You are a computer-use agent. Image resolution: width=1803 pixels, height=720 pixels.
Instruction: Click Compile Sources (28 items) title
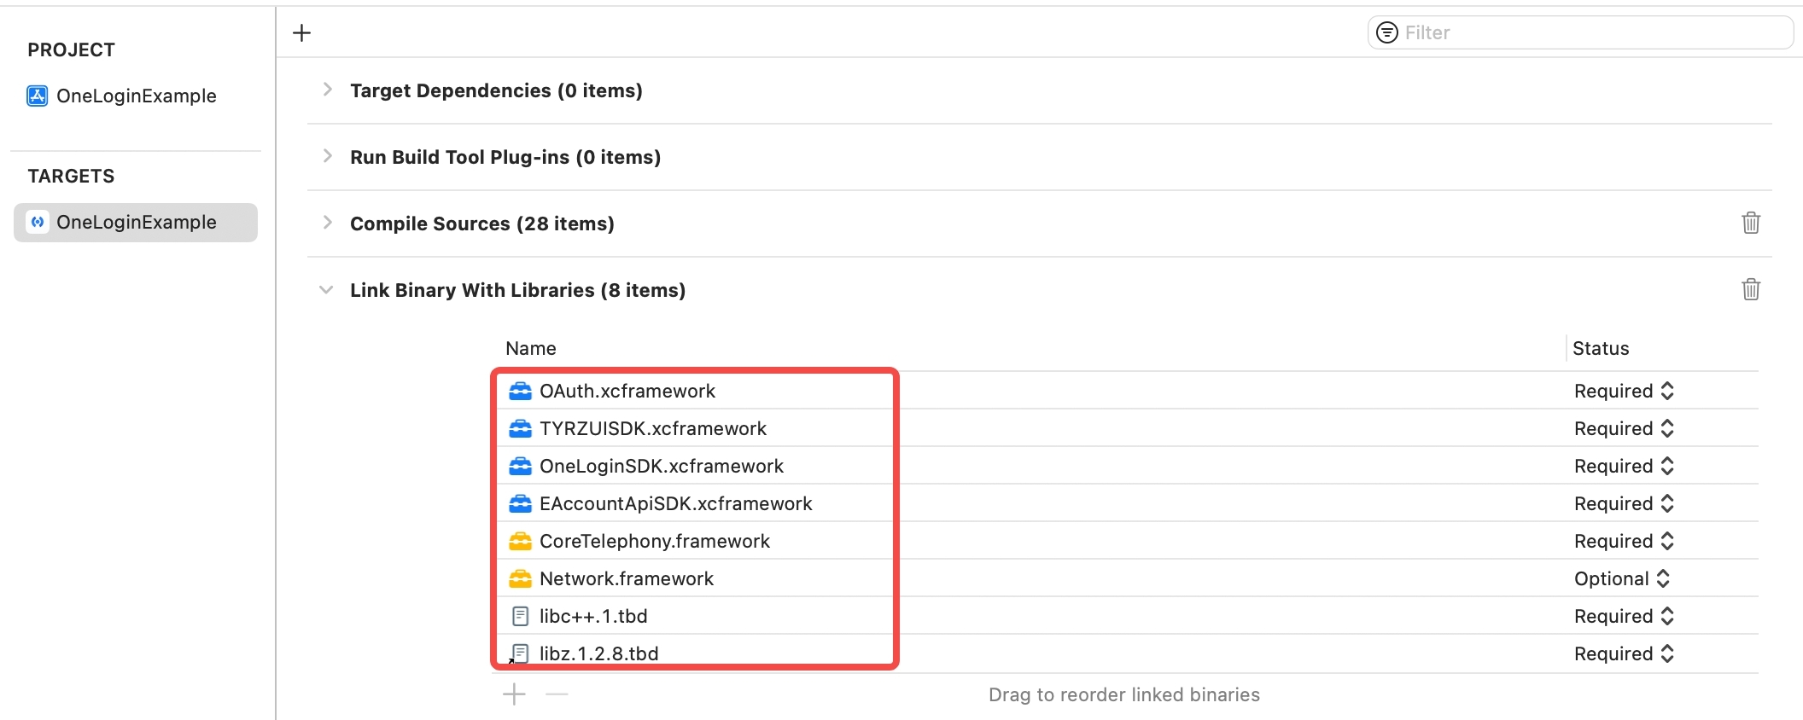pos(482,224)
